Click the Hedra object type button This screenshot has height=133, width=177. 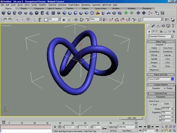click(154, 48)
